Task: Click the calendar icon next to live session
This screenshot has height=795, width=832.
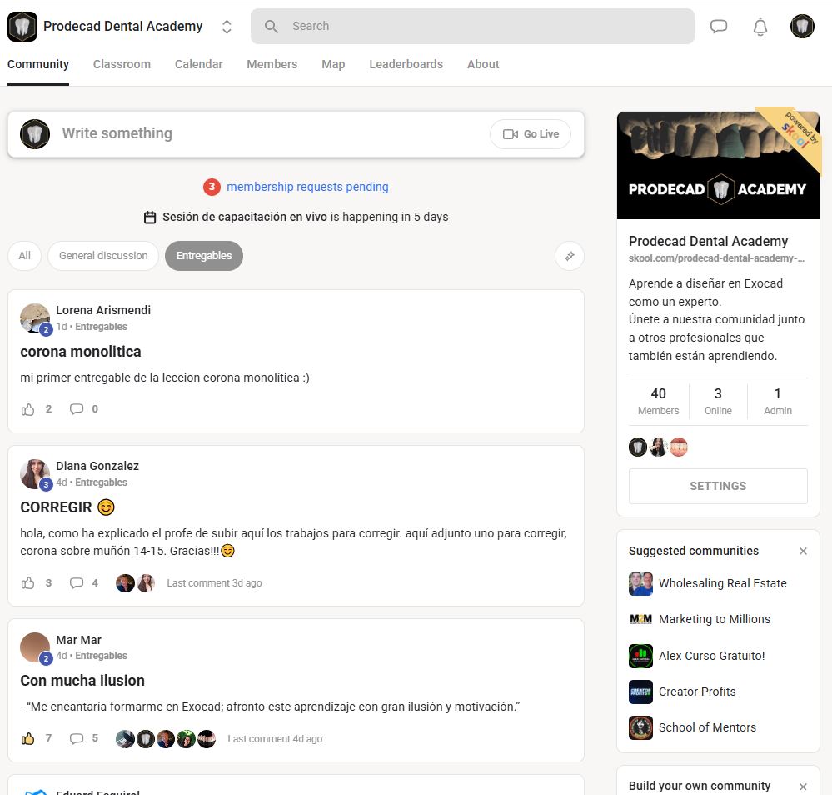Action: [x=150, y=217]
